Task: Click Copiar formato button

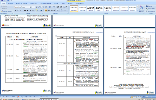Action: (x=7, y=11)
